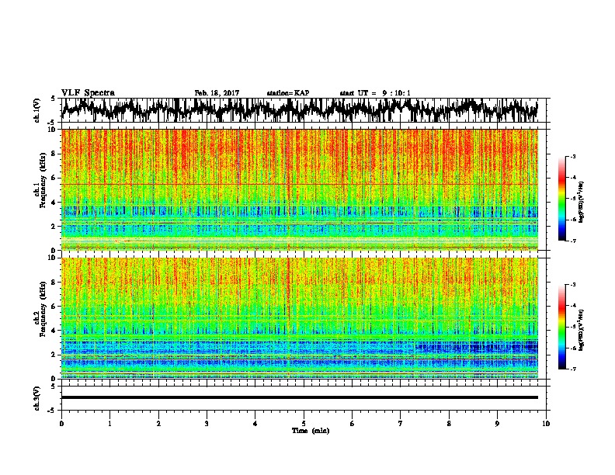Click time axis tick label "1"
This screenshot has height=475, width=615.
(109, 424)
